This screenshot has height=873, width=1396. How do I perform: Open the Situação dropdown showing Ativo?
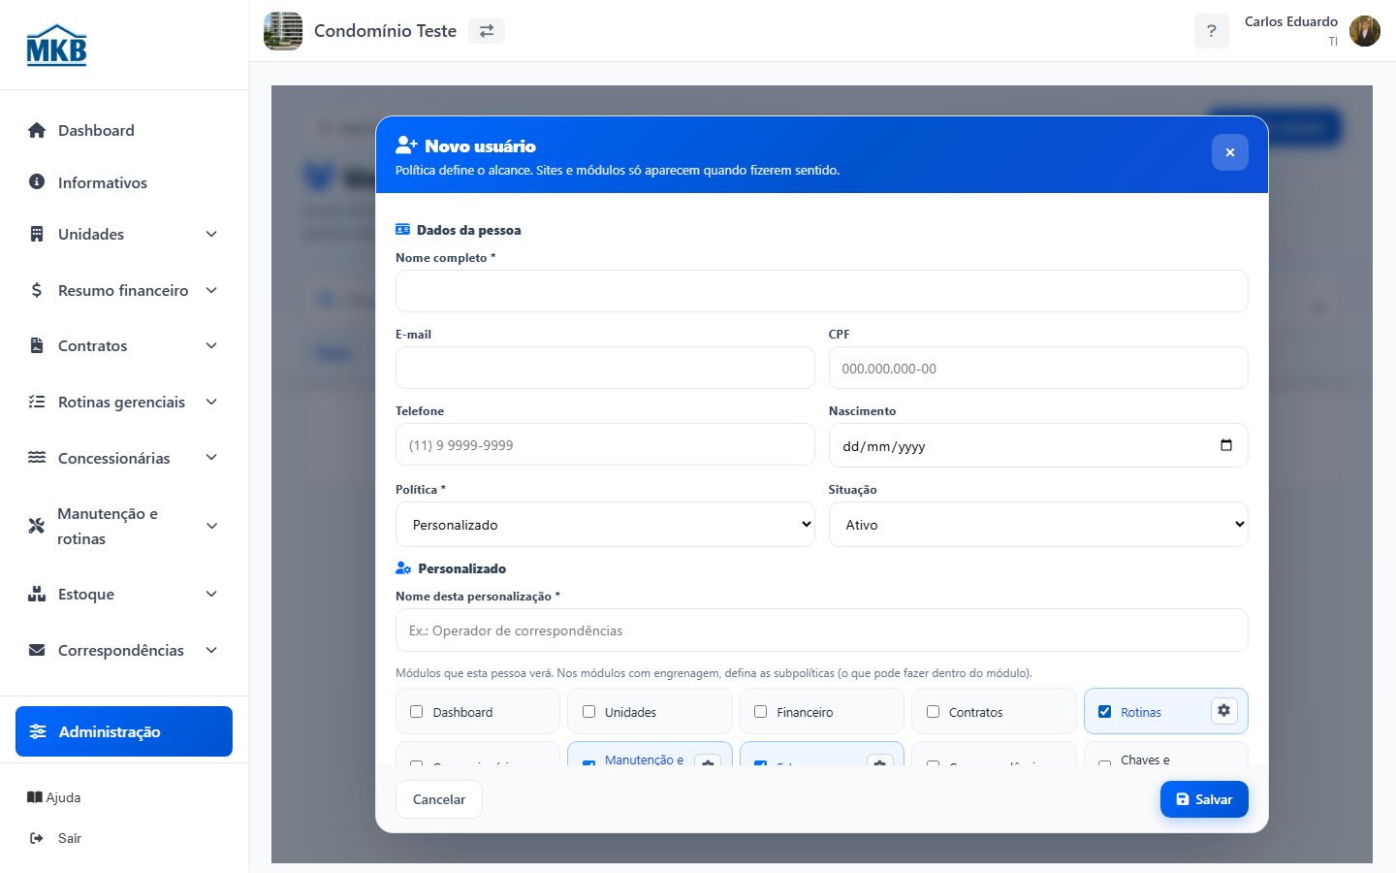click(x=1038, y=524)
